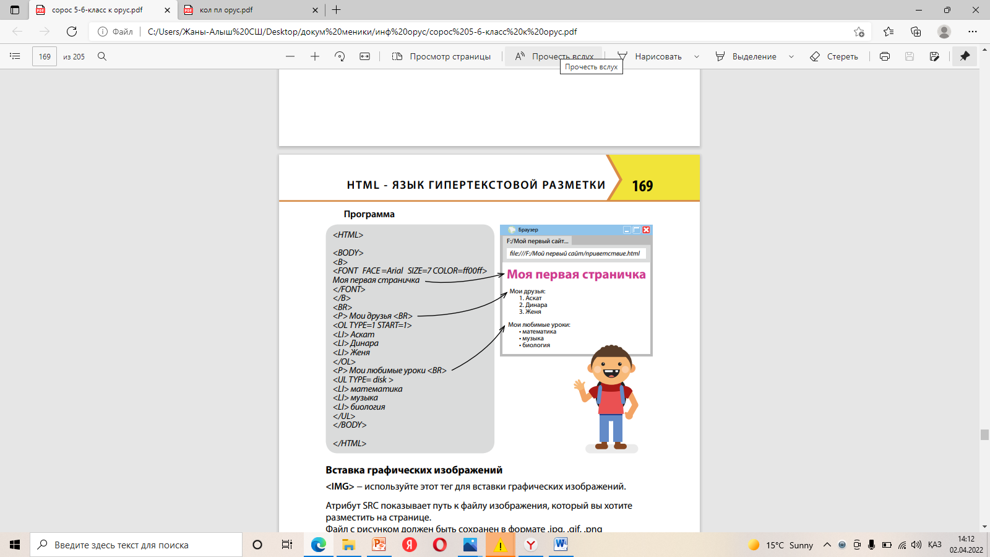Open File Explorer from taskbar
The image size is (990, 557).
coord(349,545)
